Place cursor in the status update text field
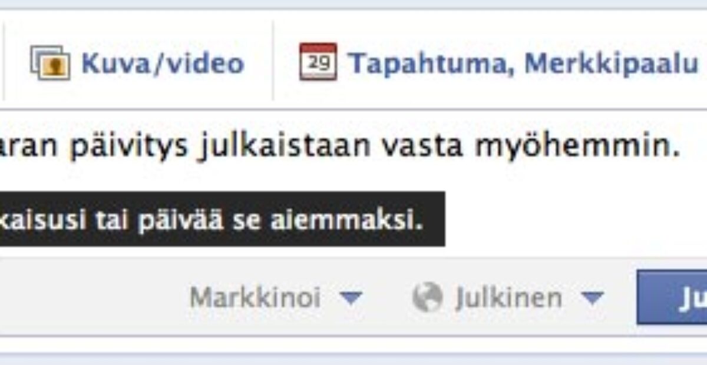This screenshot has height=365, width=707. [x=353, y=148]
